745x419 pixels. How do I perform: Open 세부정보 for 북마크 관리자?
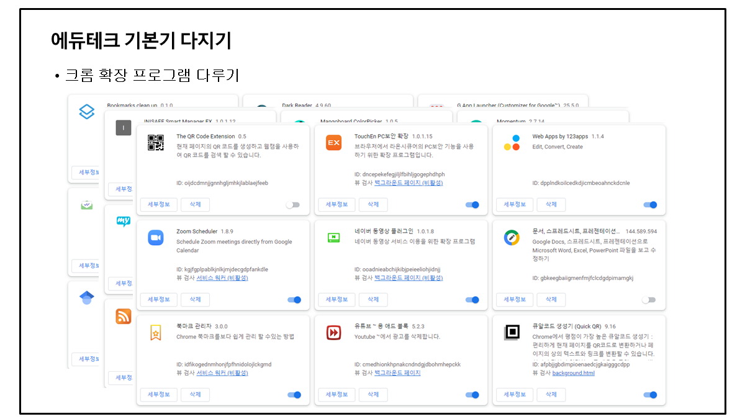pyautogui.click(x=159, y=394)
